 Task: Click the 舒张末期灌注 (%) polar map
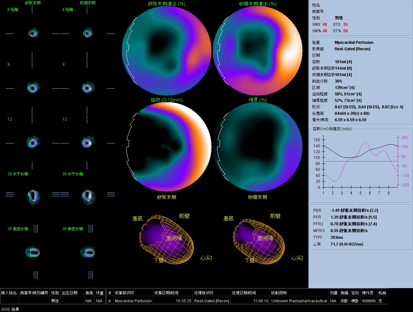166,51
